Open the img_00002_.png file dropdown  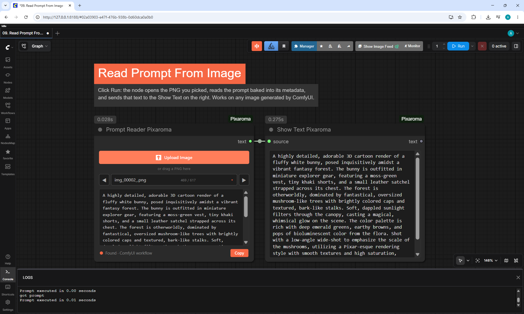click(x=174, y=180)
